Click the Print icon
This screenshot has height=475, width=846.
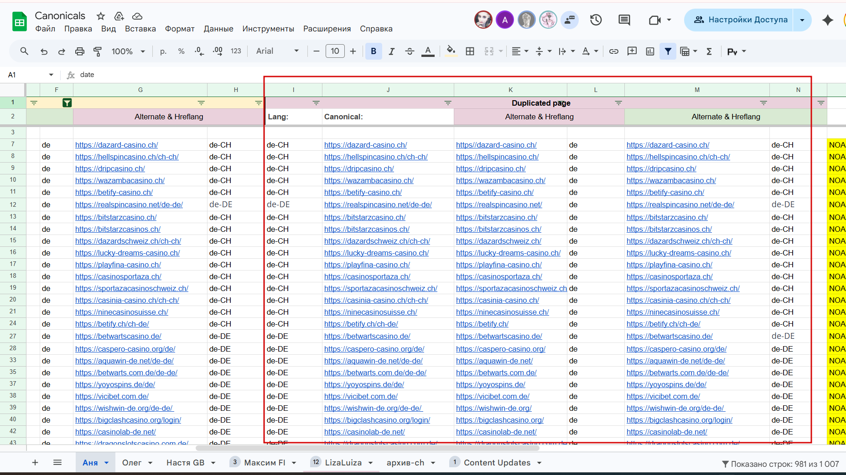(80, 51)
